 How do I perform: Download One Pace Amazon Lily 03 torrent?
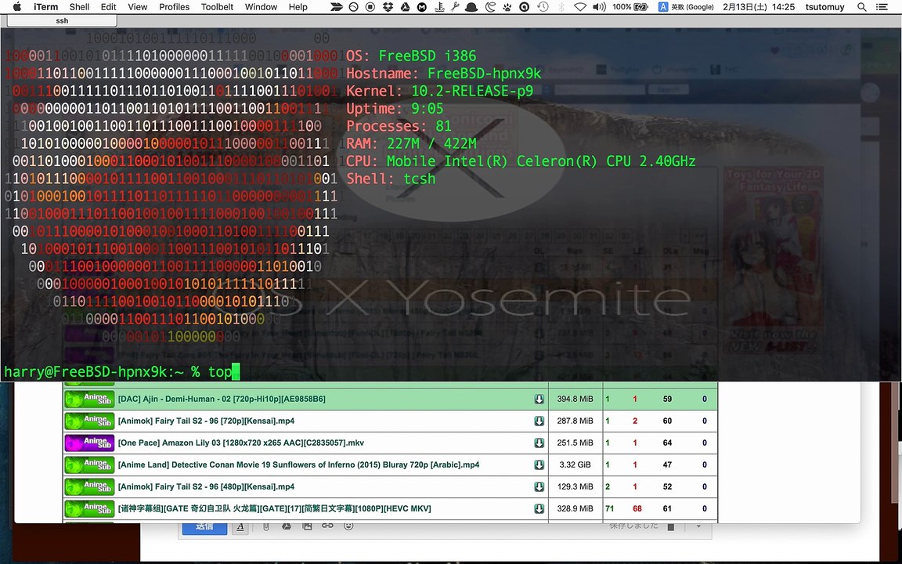pos(539,443)
